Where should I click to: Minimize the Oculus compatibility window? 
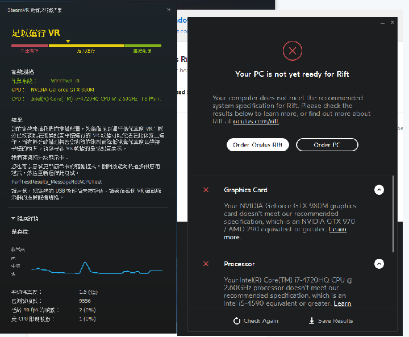pos(382,23)
